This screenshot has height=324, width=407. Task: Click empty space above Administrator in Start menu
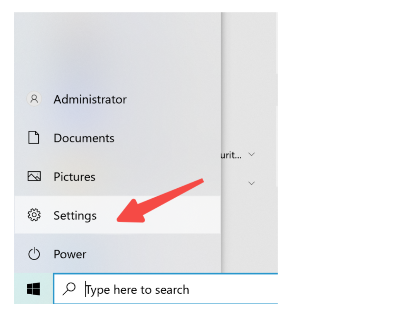click(x=117, y=49)
